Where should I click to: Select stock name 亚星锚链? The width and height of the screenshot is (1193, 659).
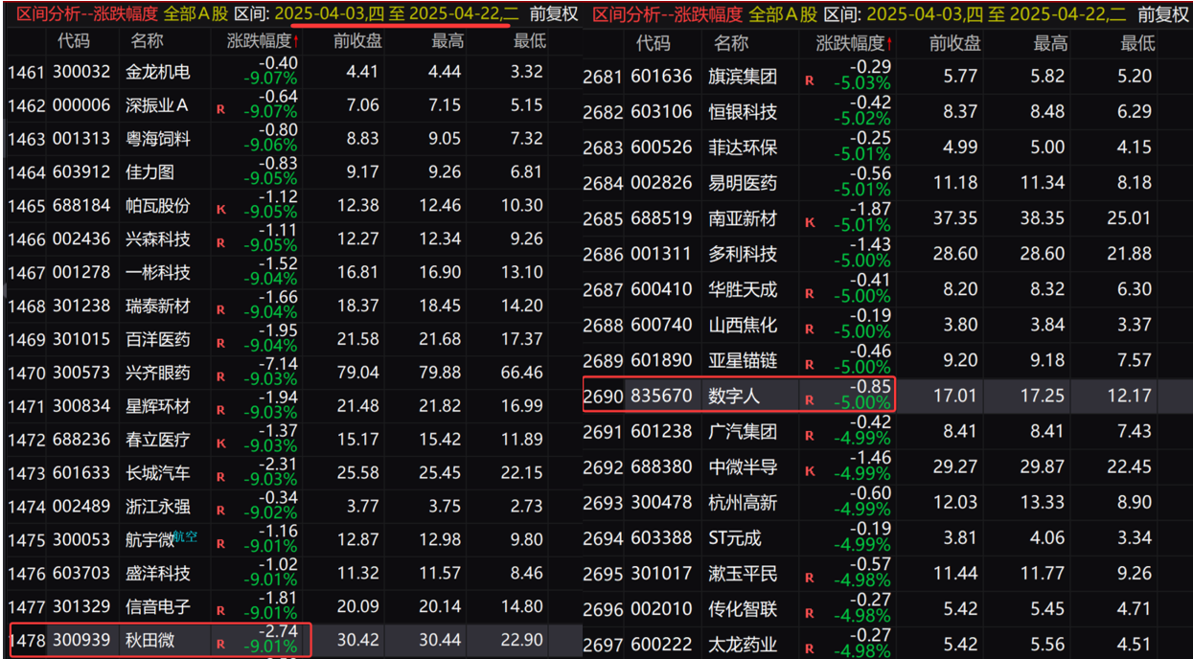point(743,360)
